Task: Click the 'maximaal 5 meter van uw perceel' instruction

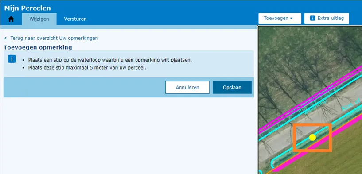Action: click(x=87, y=68)
